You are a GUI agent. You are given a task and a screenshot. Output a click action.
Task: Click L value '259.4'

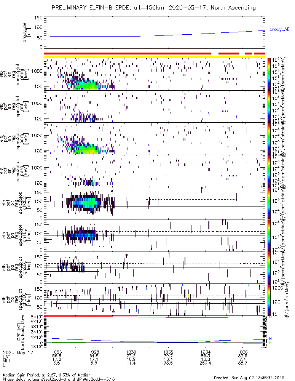click(x=206, y=363)
